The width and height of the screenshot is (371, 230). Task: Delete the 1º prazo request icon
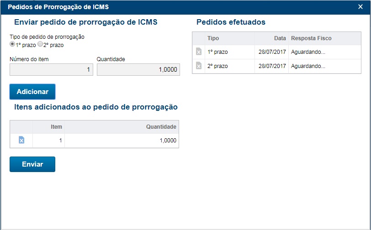click(199, 52)
